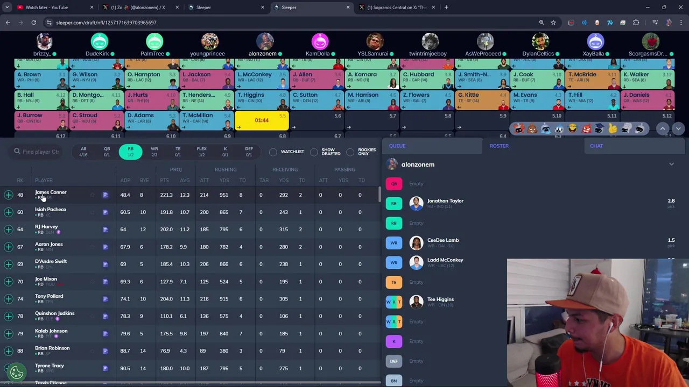Image resolution: width=689 pixels, height=387 pixels.
Task: Open Tony Pollard player notes icon
Action: point(106,299)
